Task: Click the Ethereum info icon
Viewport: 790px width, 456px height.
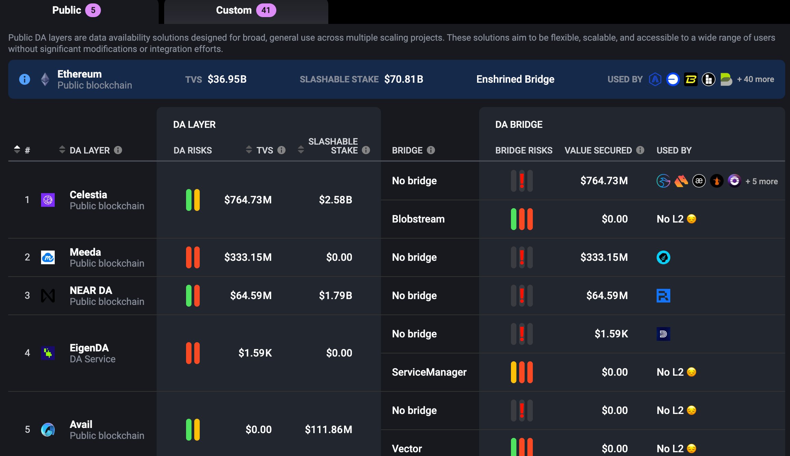Action: coord(25,79)
